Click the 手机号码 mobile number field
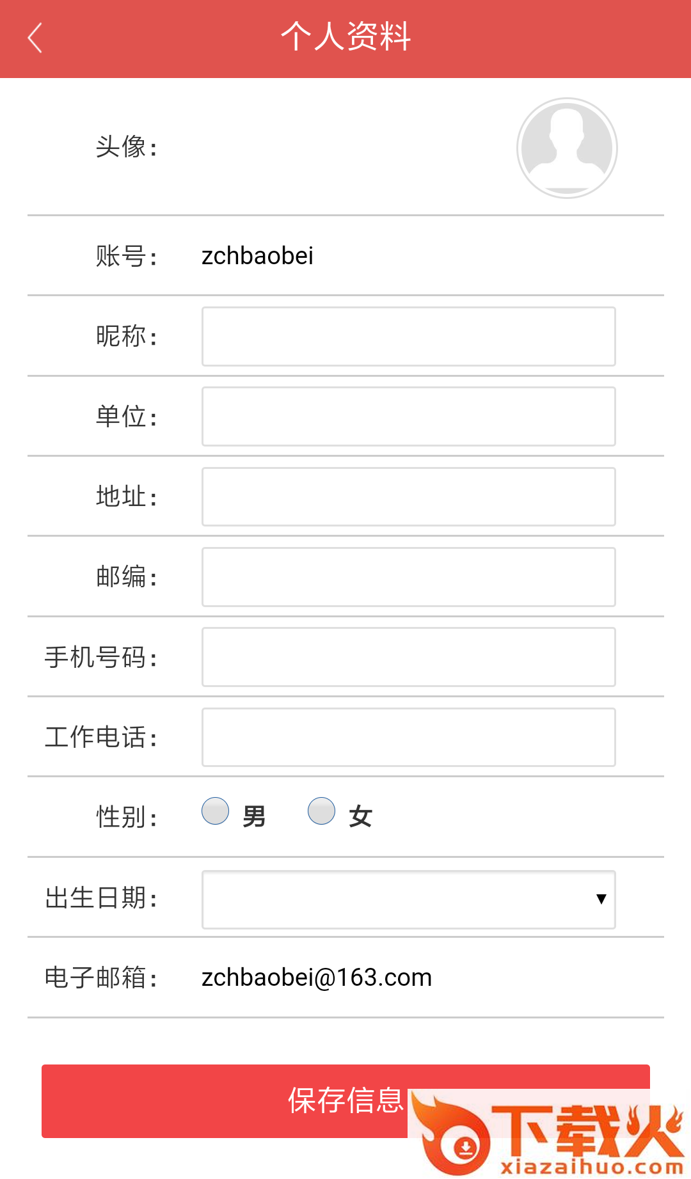The width and height of the screenshot is (691, 1179). click(x=408, y=657)
